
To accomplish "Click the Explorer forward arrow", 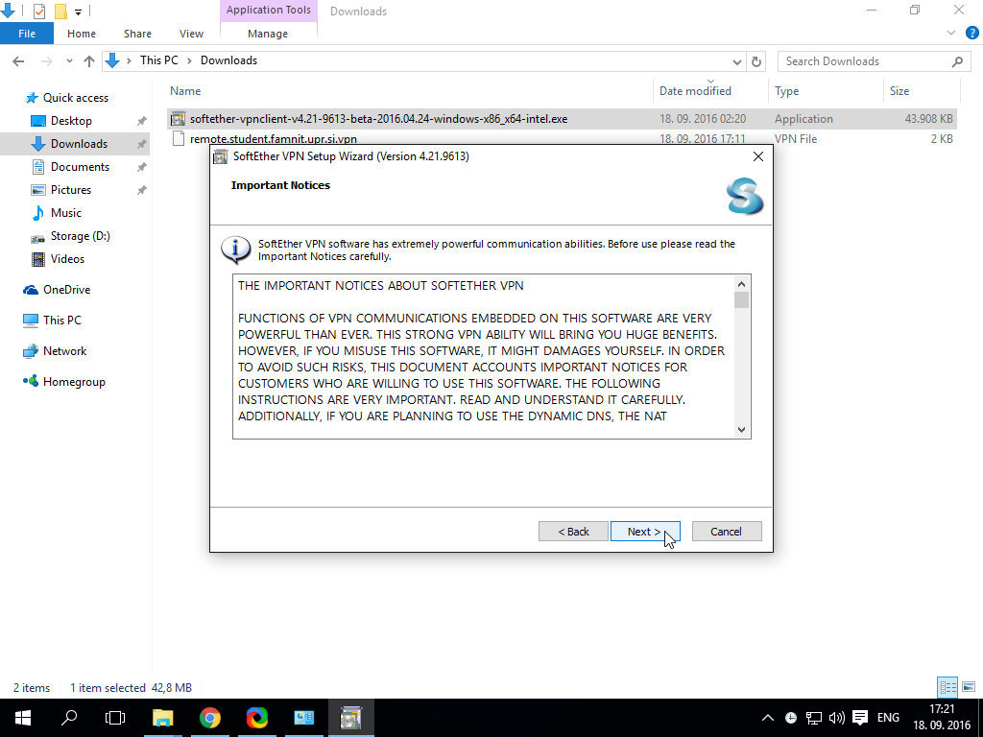I will (x=46, y=60).
